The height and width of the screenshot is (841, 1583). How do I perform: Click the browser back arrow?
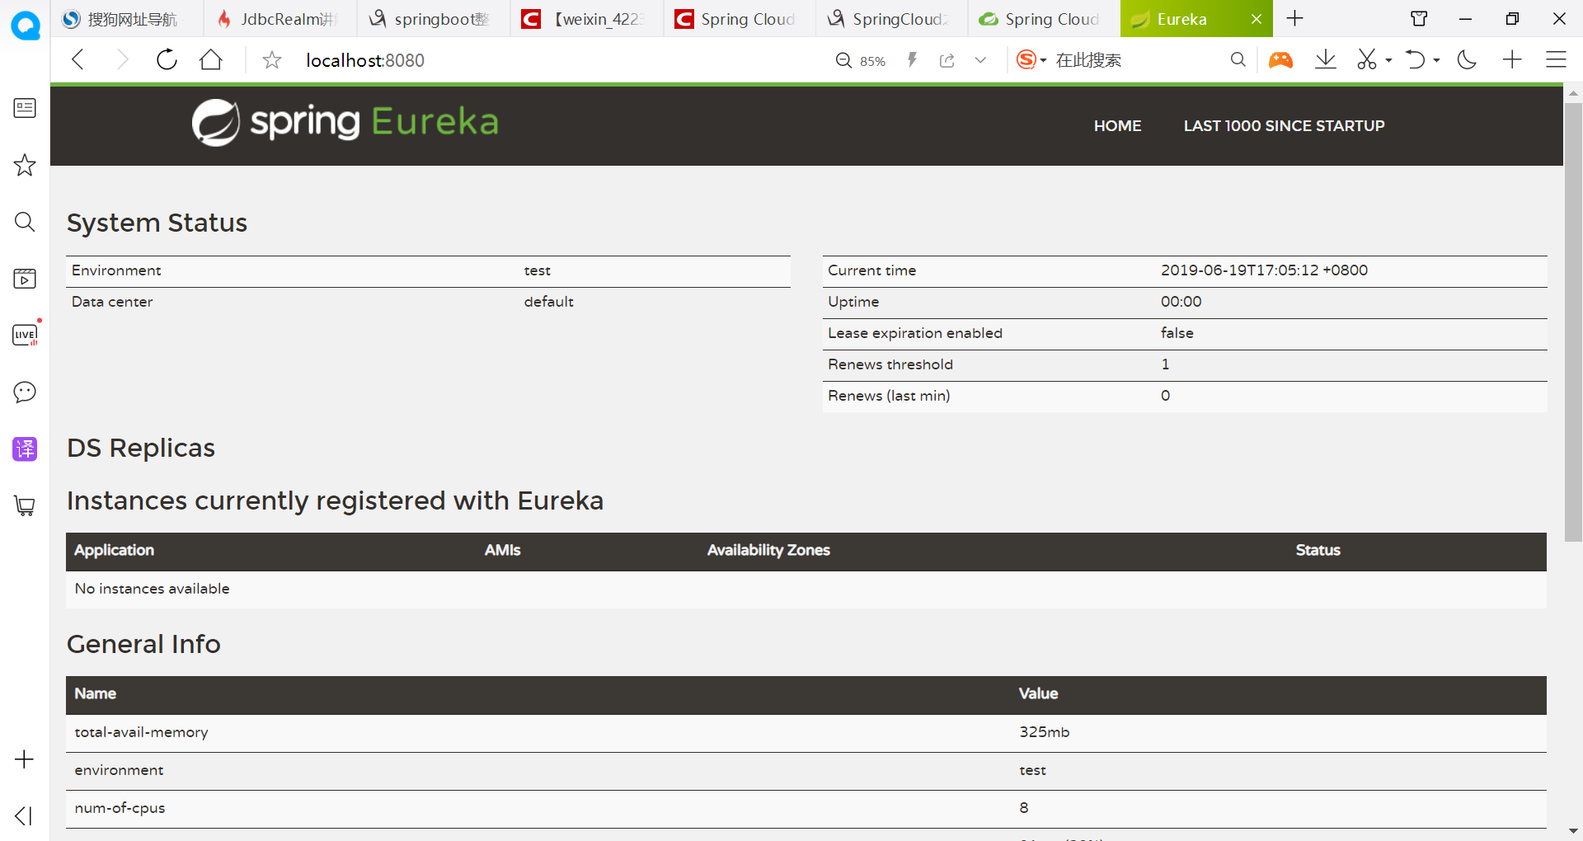click(78, 59)
